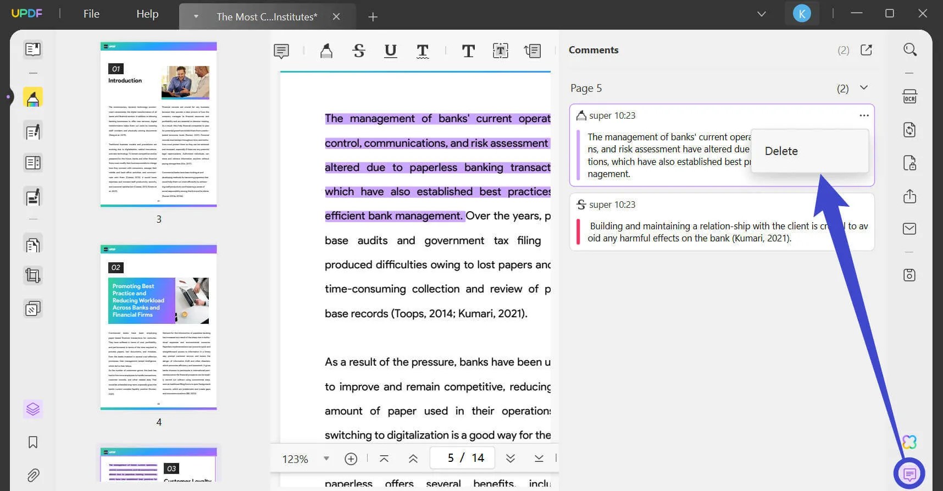The width and height of the screenshot is (943, 491).
Task: Click the Comments panel heading
Action: [593, 50]
